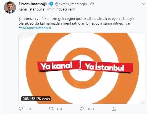147x114 pixels.
Task: Open the @ekrem_imamoglu handle
Action: [71, 4]
